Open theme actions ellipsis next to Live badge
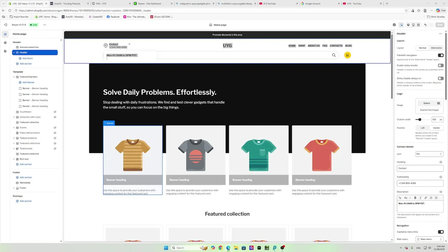Viewport: 448px width, 252px height. 44,25
